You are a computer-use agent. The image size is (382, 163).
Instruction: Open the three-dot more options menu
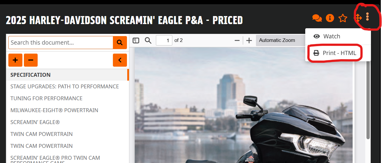(x=367, y=17)
